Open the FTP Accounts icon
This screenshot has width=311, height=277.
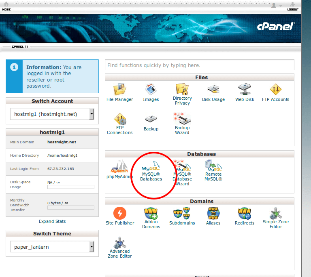(x=276, y=89)
